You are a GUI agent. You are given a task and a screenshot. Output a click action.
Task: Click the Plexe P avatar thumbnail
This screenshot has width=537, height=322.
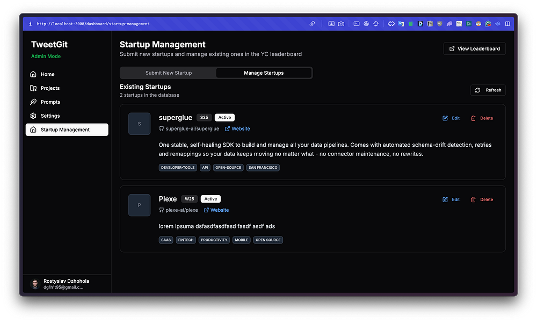coord(140,205)
